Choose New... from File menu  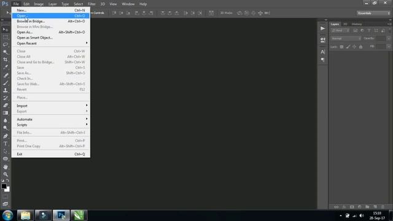tap(50, 10)
